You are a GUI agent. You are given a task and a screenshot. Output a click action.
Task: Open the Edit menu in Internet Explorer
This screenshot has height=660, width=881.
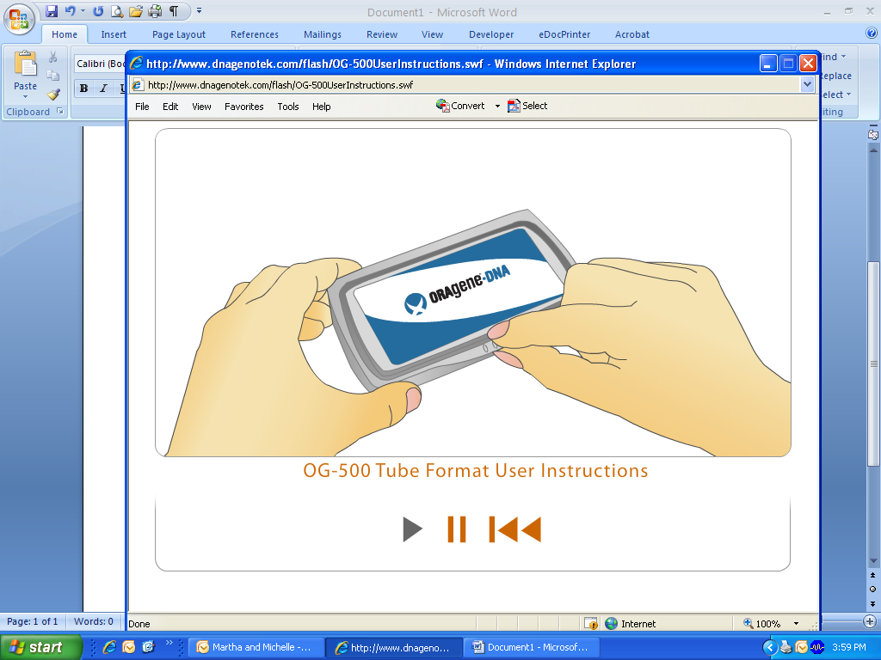coord(170,107)
